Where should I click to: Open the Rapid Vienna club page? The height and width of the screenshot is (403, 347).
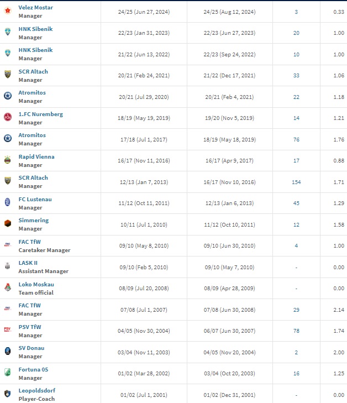coord(36,157)
